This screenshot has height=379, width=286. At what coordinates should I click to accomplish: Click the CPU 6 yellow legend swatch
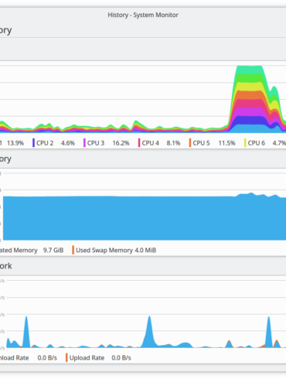pos(245,143)
